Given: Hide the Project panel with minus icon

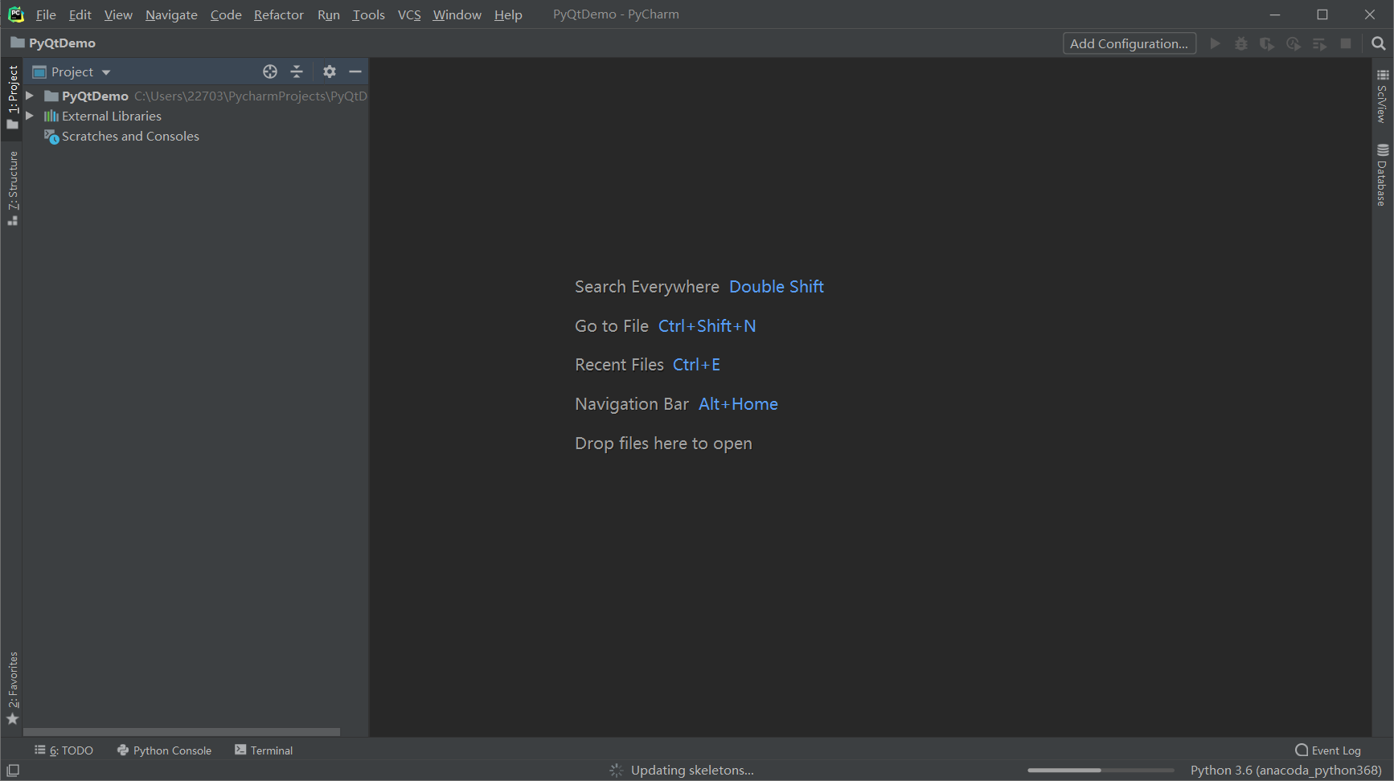Looking at the screenshot, I should tap(355, 72).
